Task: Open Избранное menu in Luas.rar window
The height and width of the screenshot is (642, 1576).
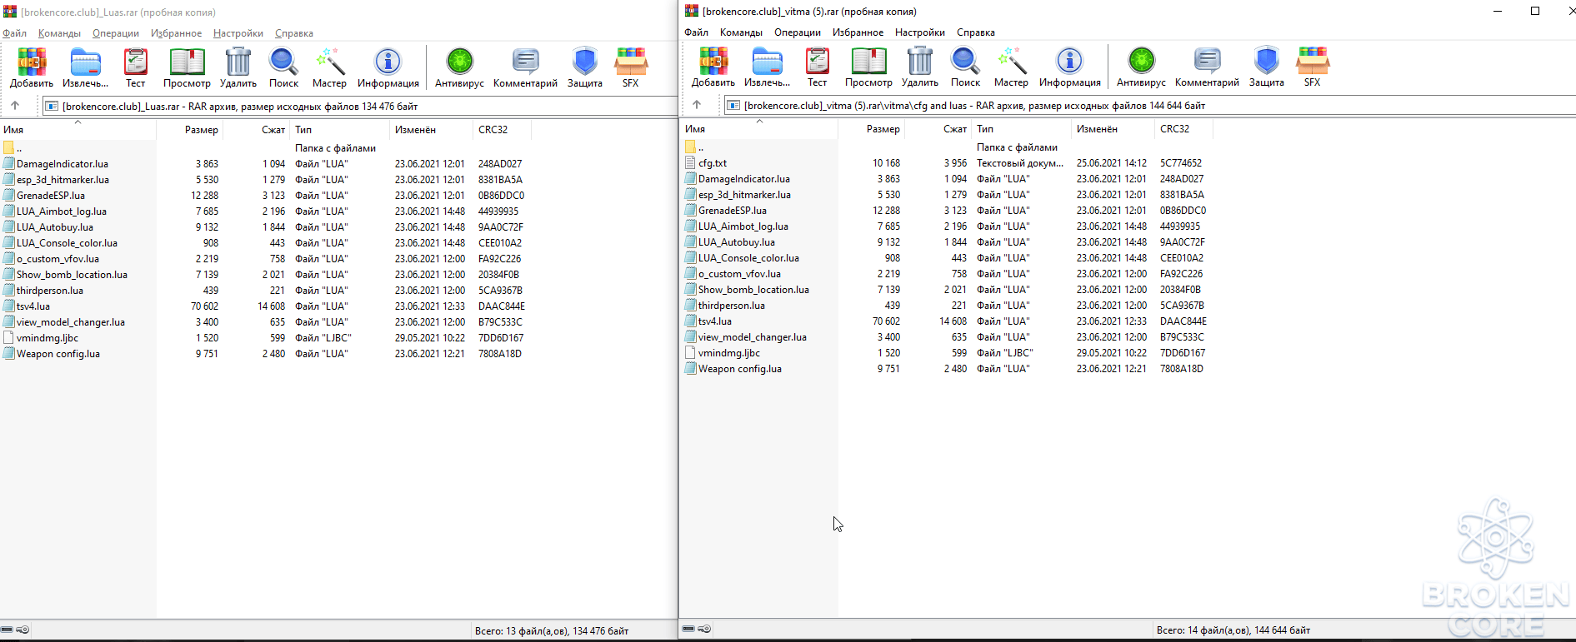Action: click(176, 33)
